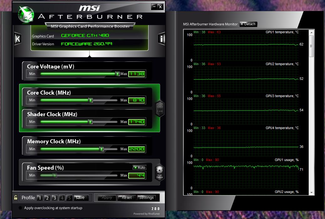Image resolution: width=325 pixels, height=219 pixels.
Task: Select the GEFORCE GTX 480 card name
Action: [x=85, y=35]
